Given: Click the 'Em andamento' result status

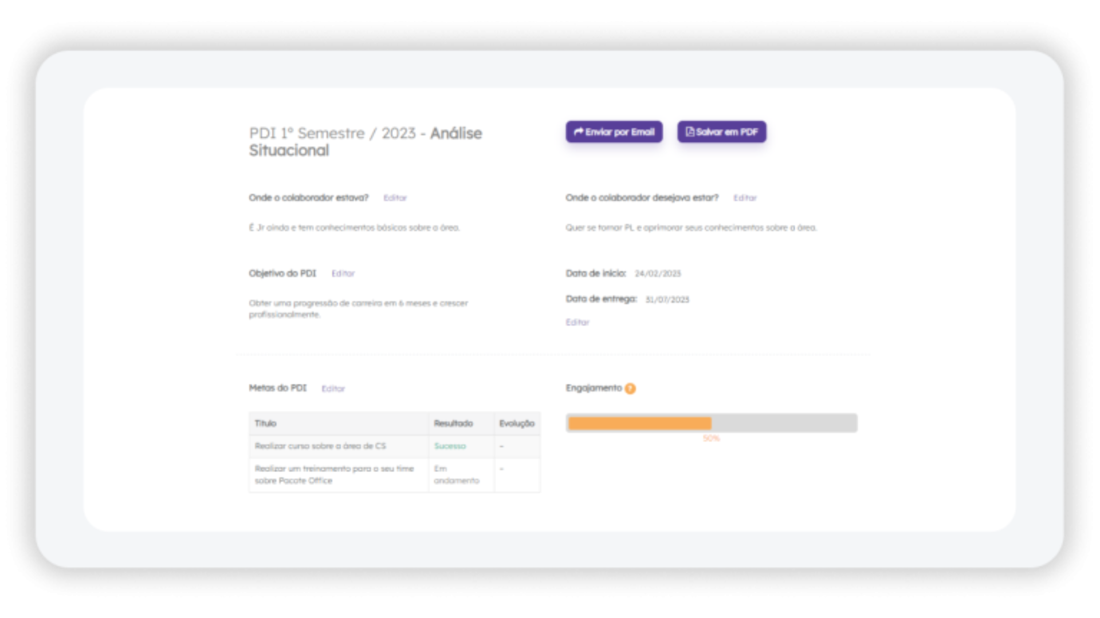Looking at the screenshot, I should 457,474.
